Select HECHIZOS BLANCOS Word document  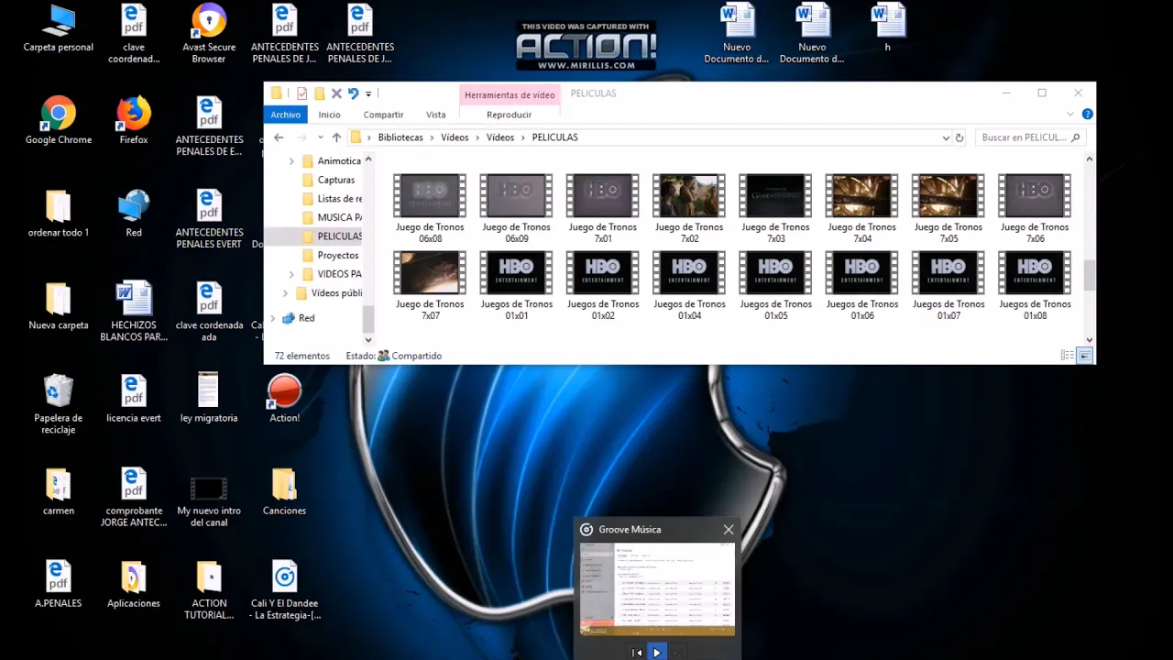pyautogui.click(x=134, y=312)
